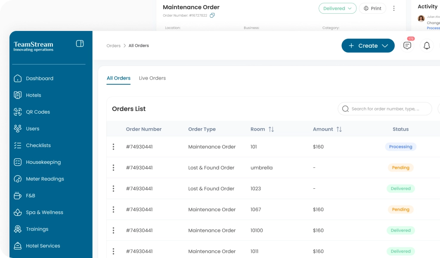440x258 pixels.
Task: Sort orders by Room column
Action: [271, 129]
